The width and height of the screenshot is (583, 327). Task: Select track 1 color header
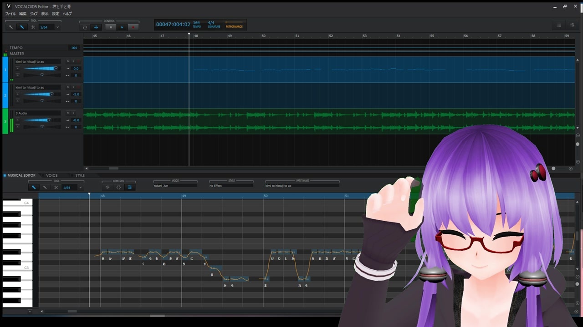pyautogui.click(x=5, y=69)
